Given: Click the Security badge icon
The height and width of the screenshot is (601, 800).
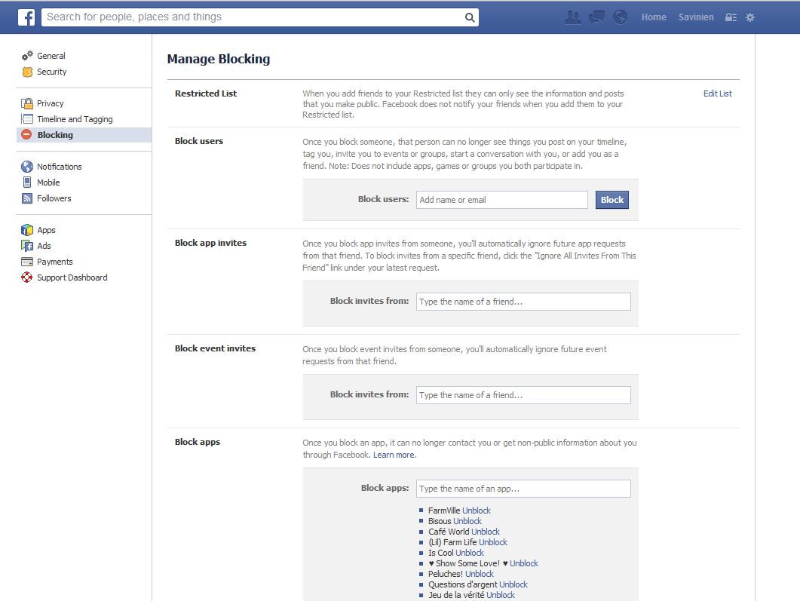Looking at the screenshot, I should [27, 72].
